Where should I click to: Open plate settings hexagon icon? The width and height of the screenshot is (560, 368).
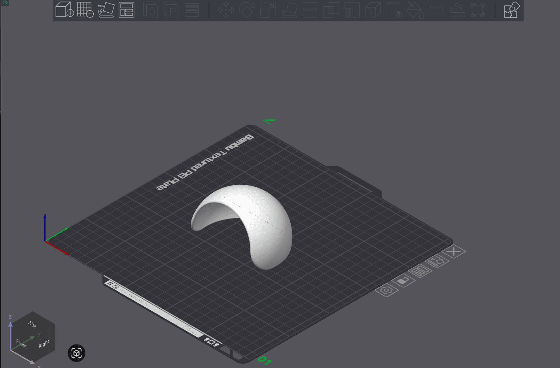(x=386, y=290)
